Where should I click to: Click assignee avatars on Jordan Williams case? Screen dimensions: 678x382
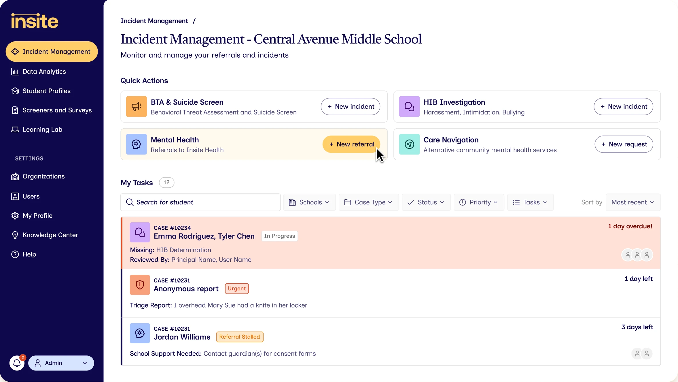click(642, 353)
